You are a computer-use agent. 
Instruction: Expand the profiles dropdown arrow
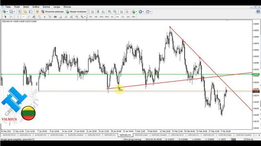point(14,12)
